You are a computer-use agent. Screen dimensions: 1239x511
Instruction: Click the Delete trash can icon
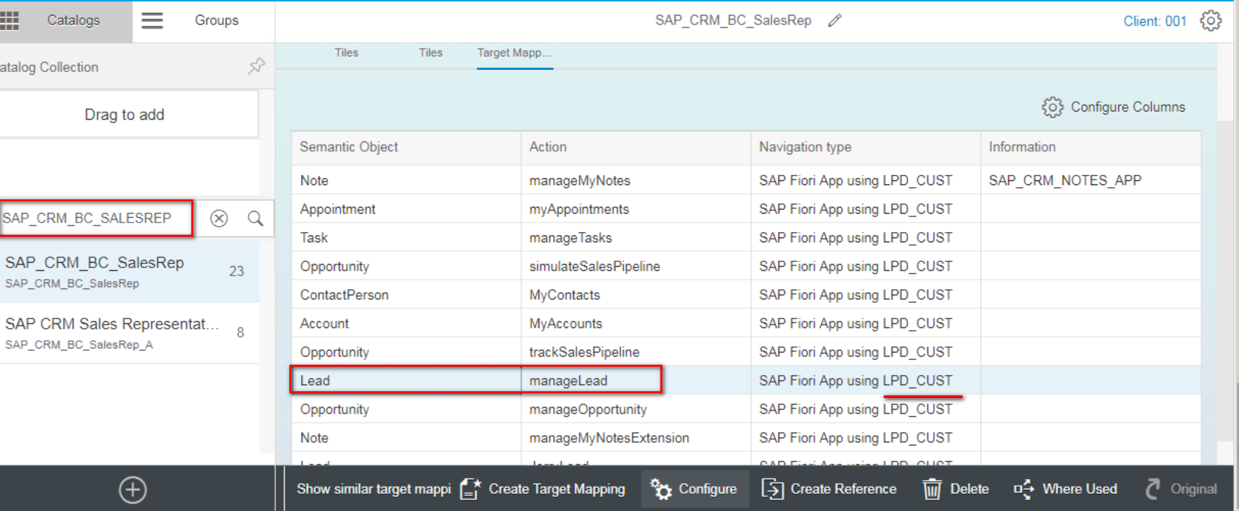(932, 489)
